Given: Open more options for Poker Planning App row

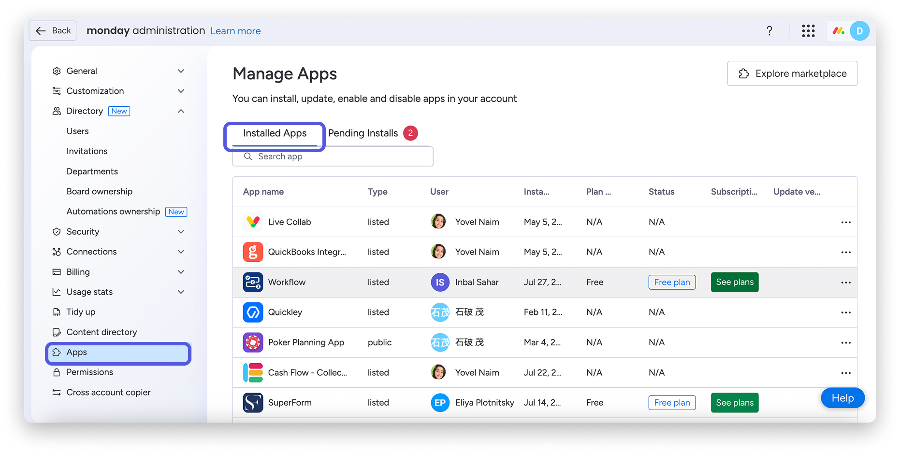Looking at the screenshot, I should point(846,342).
